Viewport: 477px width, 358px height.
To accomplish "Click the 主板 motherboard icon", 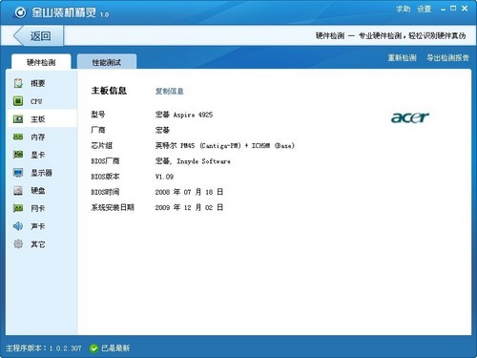I will click(x=18, y=119).
